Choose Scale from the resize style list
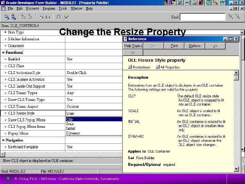 (94, 124)
